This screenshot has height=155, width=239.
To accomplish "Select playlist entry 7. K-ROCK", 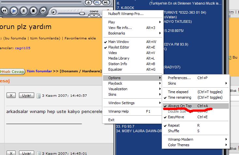I will 126,8.
